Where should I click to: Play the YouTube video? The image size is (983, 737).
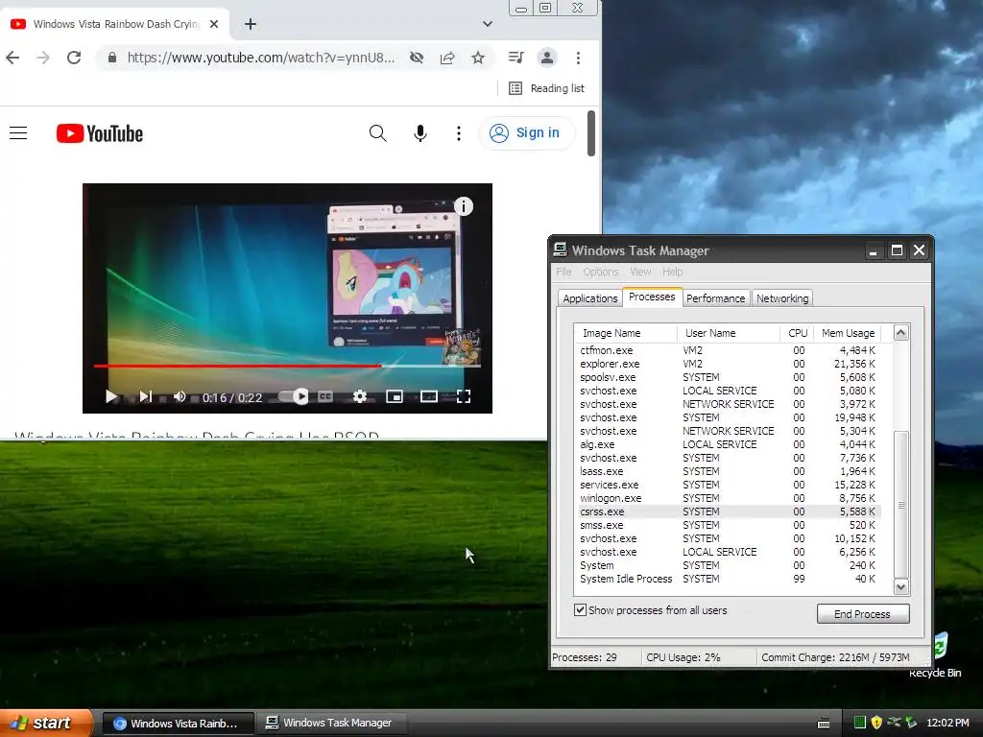click(x=111, y=396)
